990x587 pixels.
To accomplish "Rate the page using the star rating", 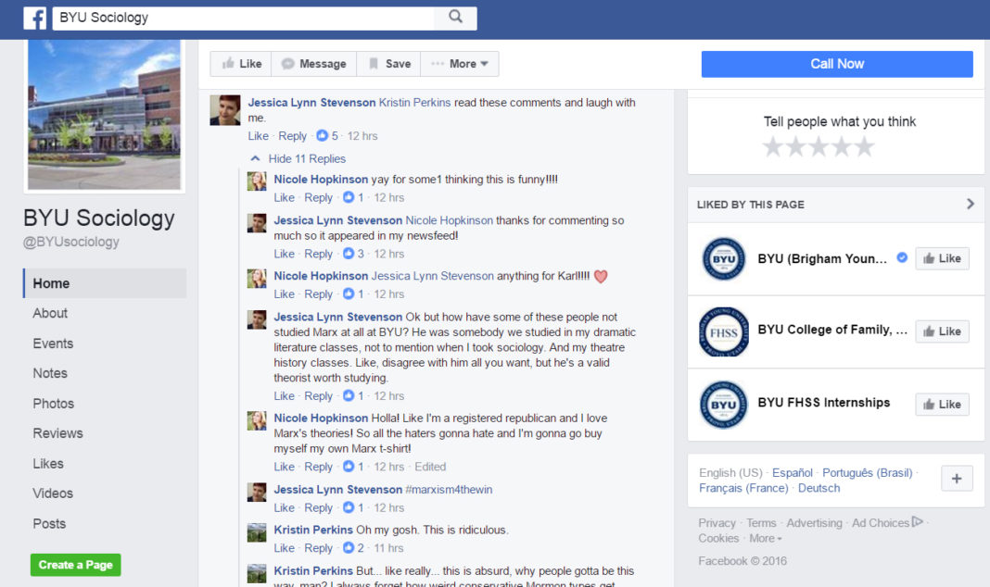I will point(819,146).
